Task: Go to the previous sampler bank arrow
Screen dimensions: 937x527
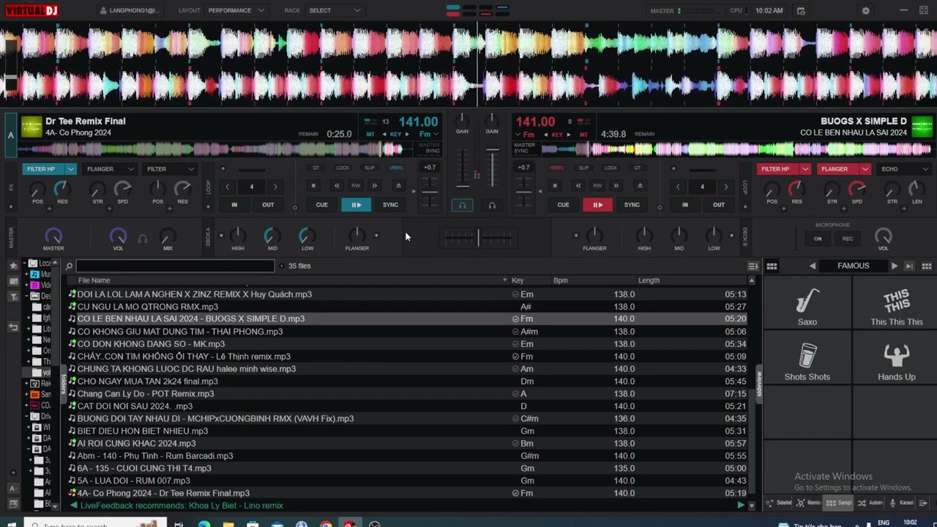Action: click(x=813, y=266)
